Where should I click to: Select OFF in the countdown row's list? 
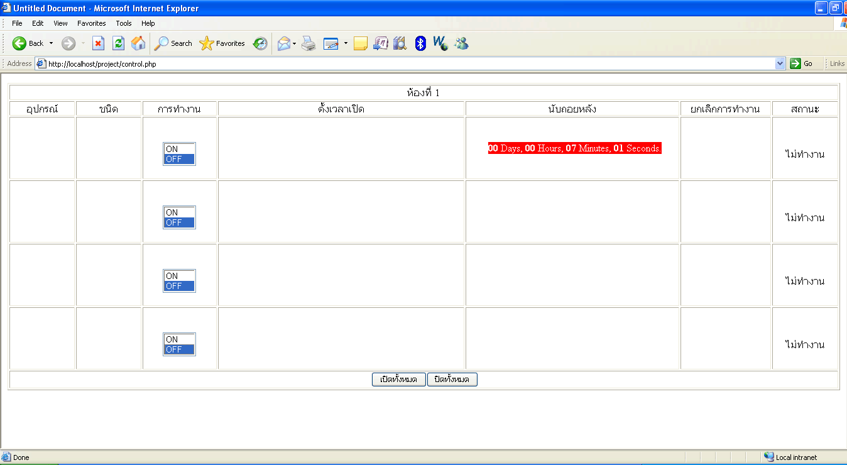pyautogui.click(x=179, y=159)
